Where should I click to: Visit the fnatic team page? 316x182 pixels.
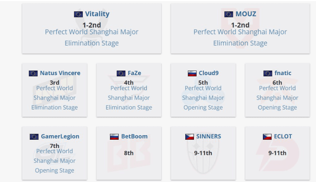click(283, 73)
